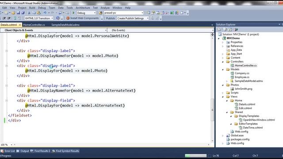Switch to the HomeController.cs tab
Image resolution: width=283 pixels, height=159 pixels.
[34, 25]
